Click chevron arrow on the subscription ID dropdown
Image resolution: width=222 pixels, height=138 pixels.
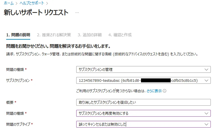coord(207,80)
